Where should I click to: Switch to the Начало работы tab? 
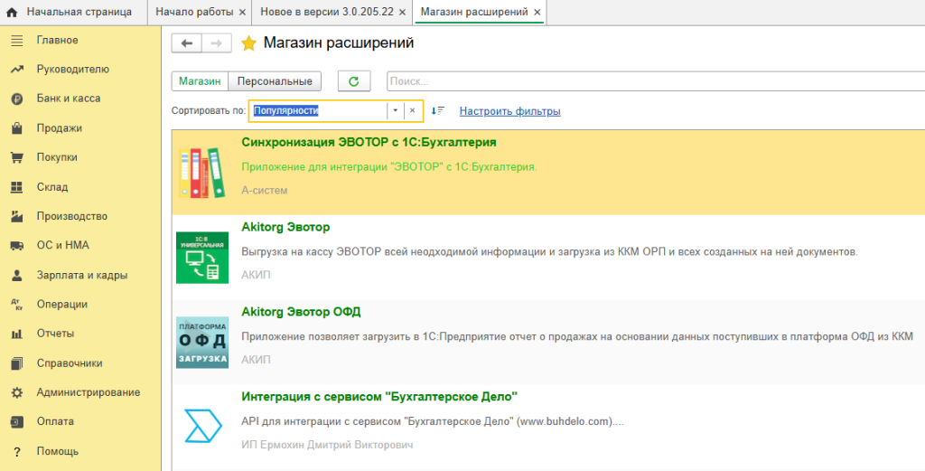(194, 13)
